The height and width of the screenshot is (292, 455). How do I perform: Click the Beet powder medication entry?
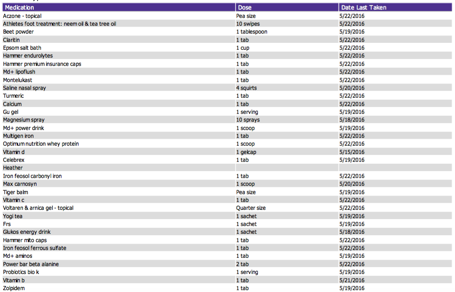pos(18,32)
